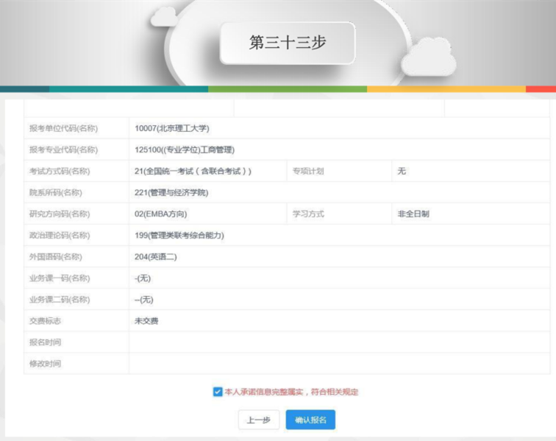Select the 204(英语二) foreign language value
This screenshot has width=556, height=441.
pos(155,256)
